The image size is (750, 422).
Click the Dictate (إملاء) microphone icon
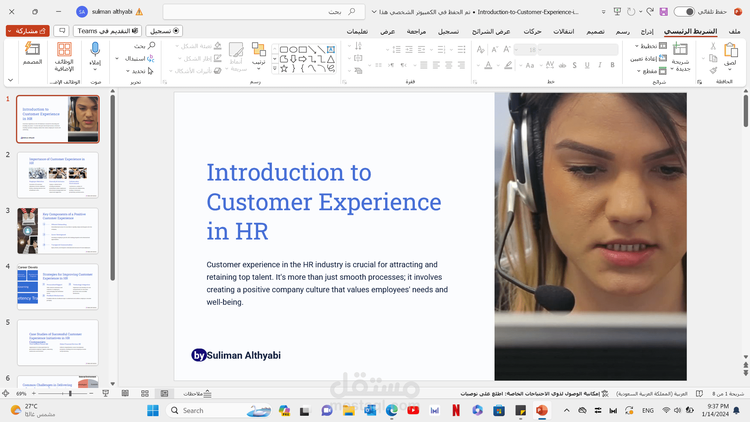point(95,49)
